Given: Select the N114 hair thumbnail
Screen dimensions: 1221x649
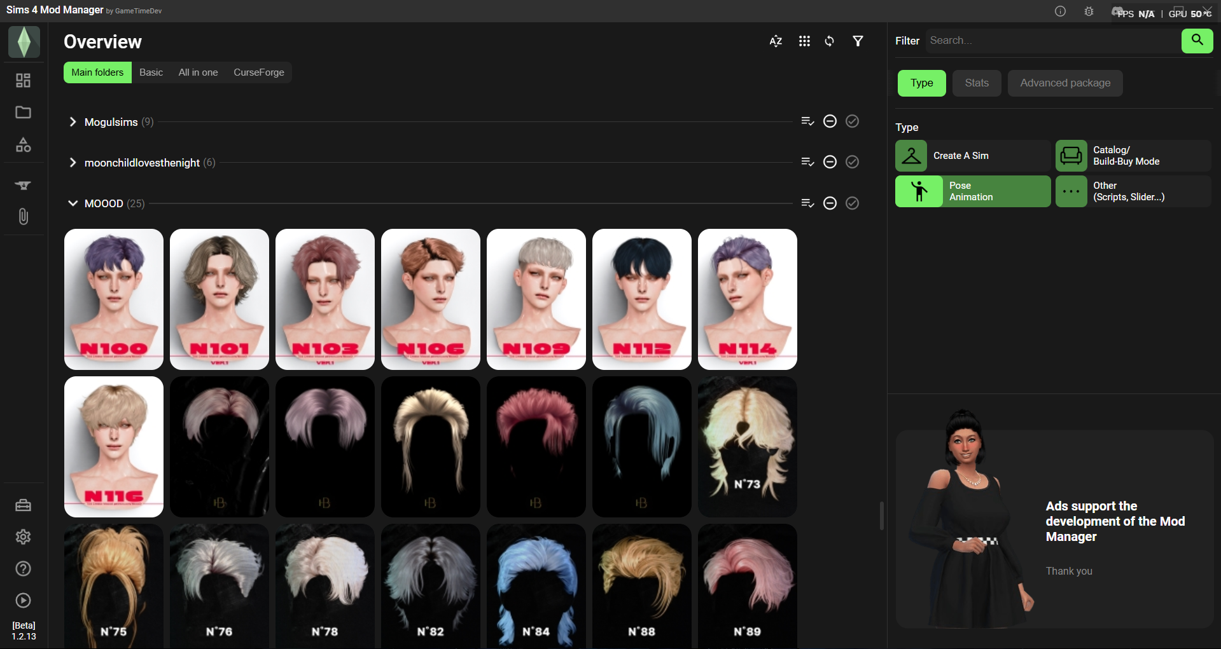Looking at the screenshot, I should 748,299.
